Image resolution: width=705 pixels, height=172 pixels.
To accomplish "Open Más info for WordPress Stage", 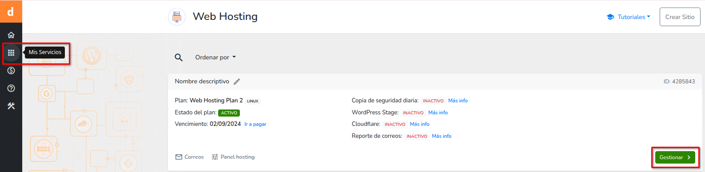I will (x=438, y=113).
